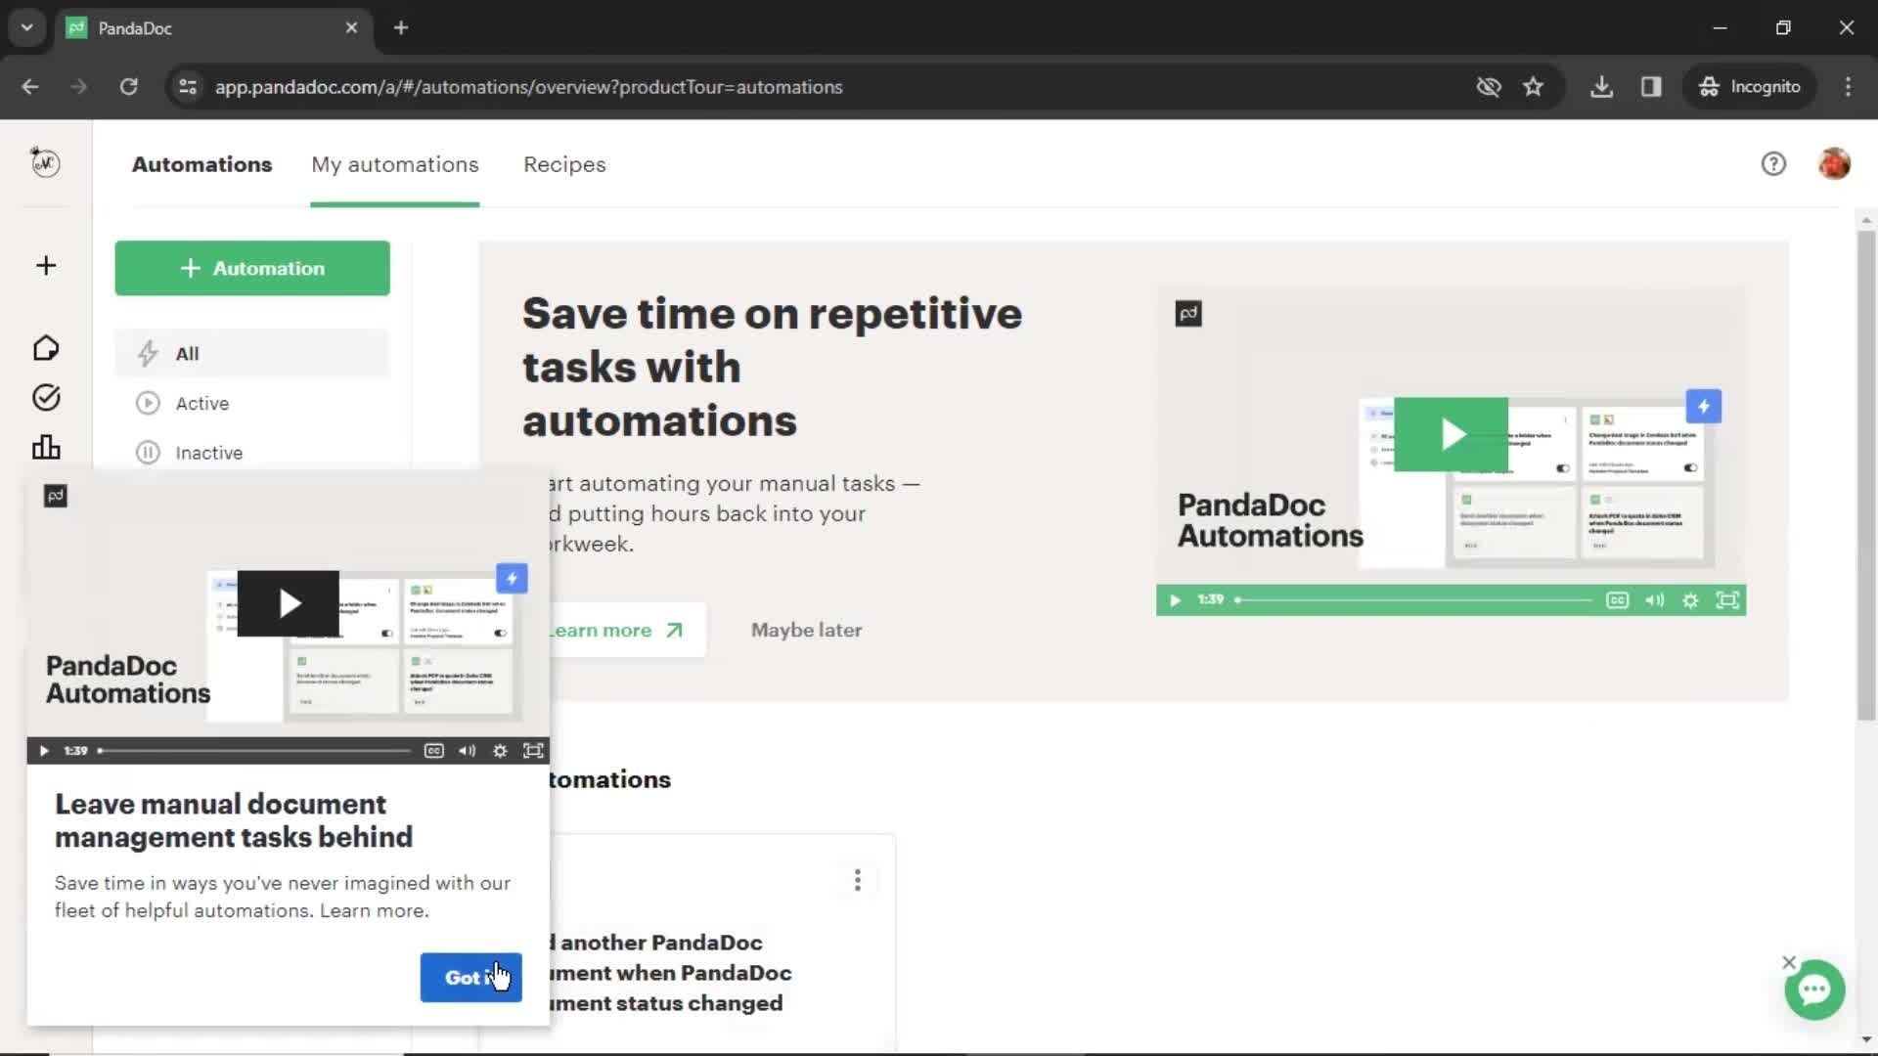Click the Incognito indicator
Image resolution: width=1878 pixels, height=1056 pixels.
click(1750, 87)
